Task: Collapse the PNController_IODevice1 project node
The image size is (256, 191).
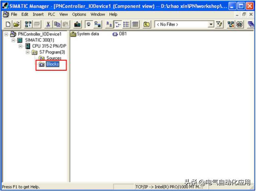Action: [6, 34]
